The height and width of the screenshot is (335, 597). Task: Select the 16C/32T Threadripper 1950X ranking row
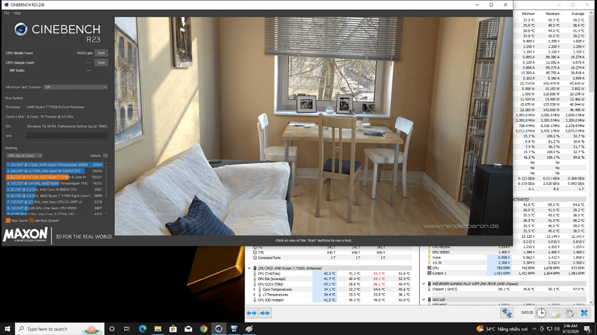click(x=54, y=183)
